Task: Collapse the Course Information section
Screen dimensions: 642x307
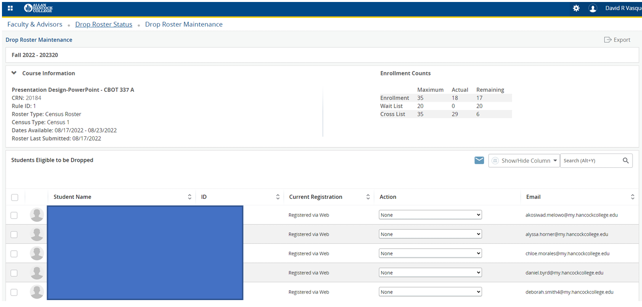Action: pos(14,73)
